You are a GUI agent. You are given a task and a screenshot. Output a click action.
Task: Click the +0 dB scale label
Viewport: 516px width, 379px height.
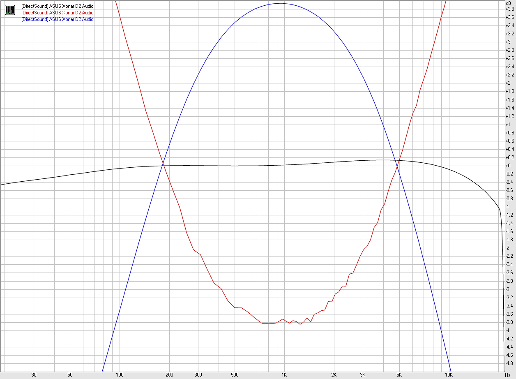(x=508, y=166)
